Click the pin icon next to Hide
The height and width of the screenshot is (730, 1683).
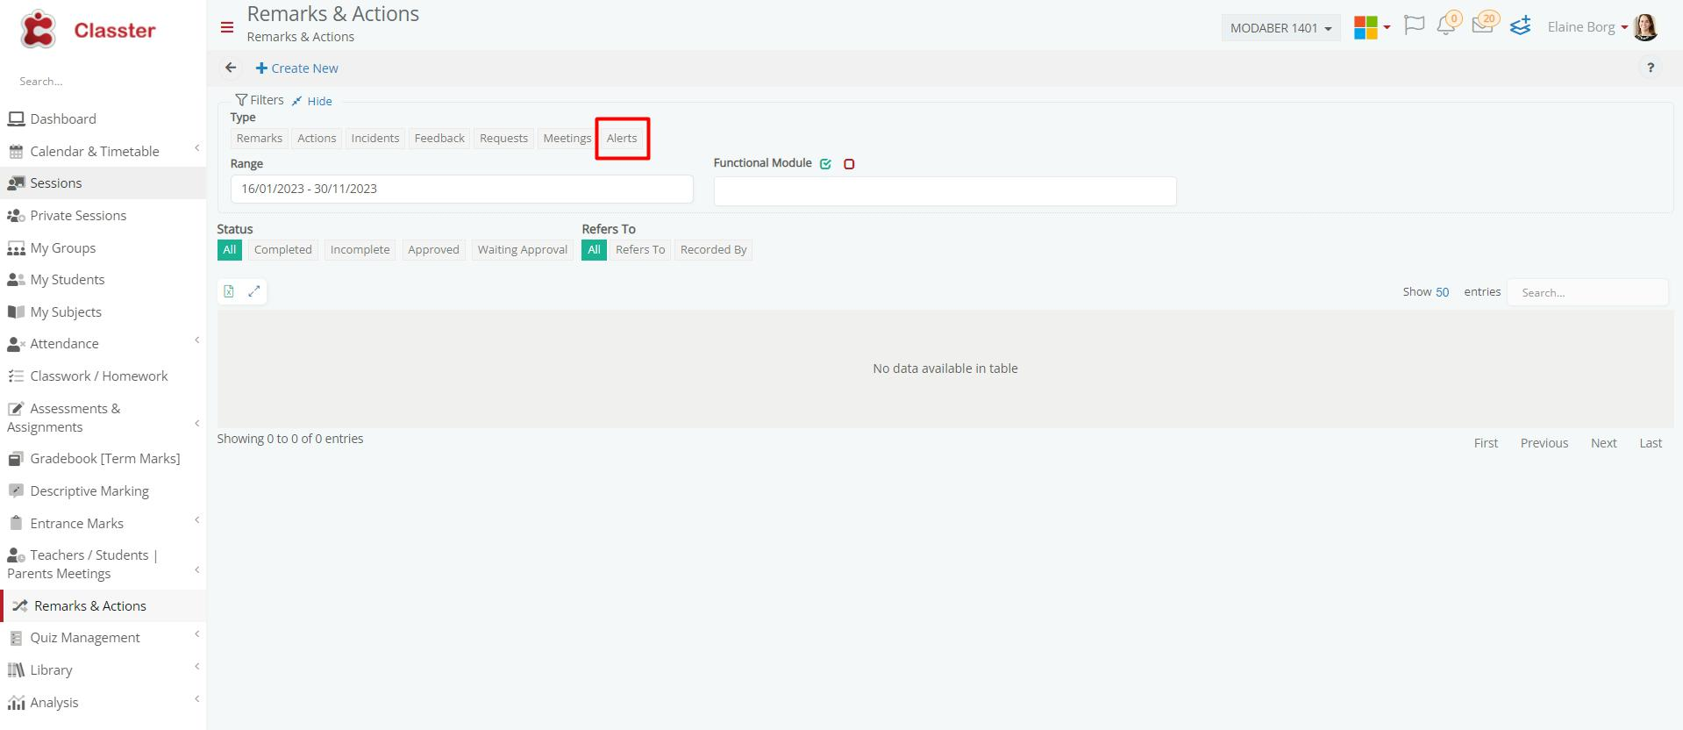(x=296, y=101)
